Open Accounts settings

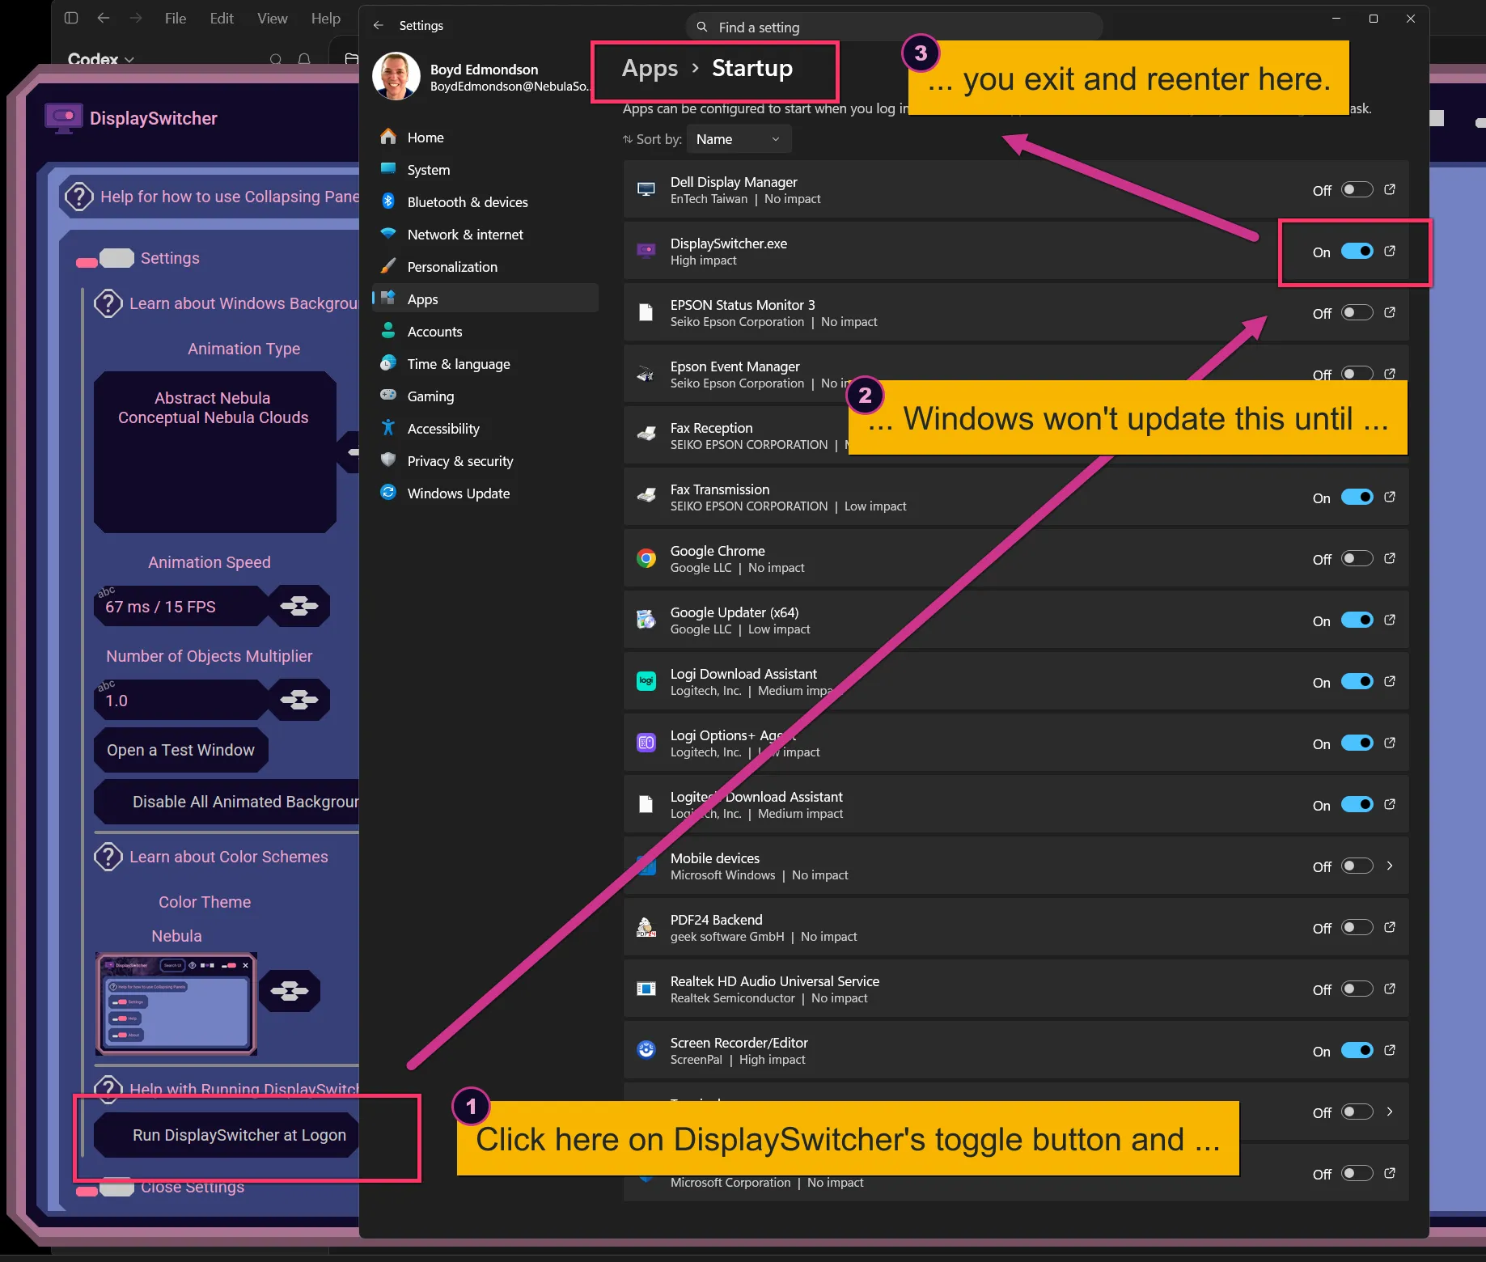pyautogui.click(x=484, y=332)
